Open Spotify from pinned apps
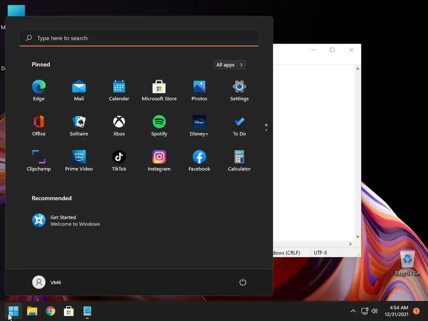428x321 pixels. (x=159, y=126)
